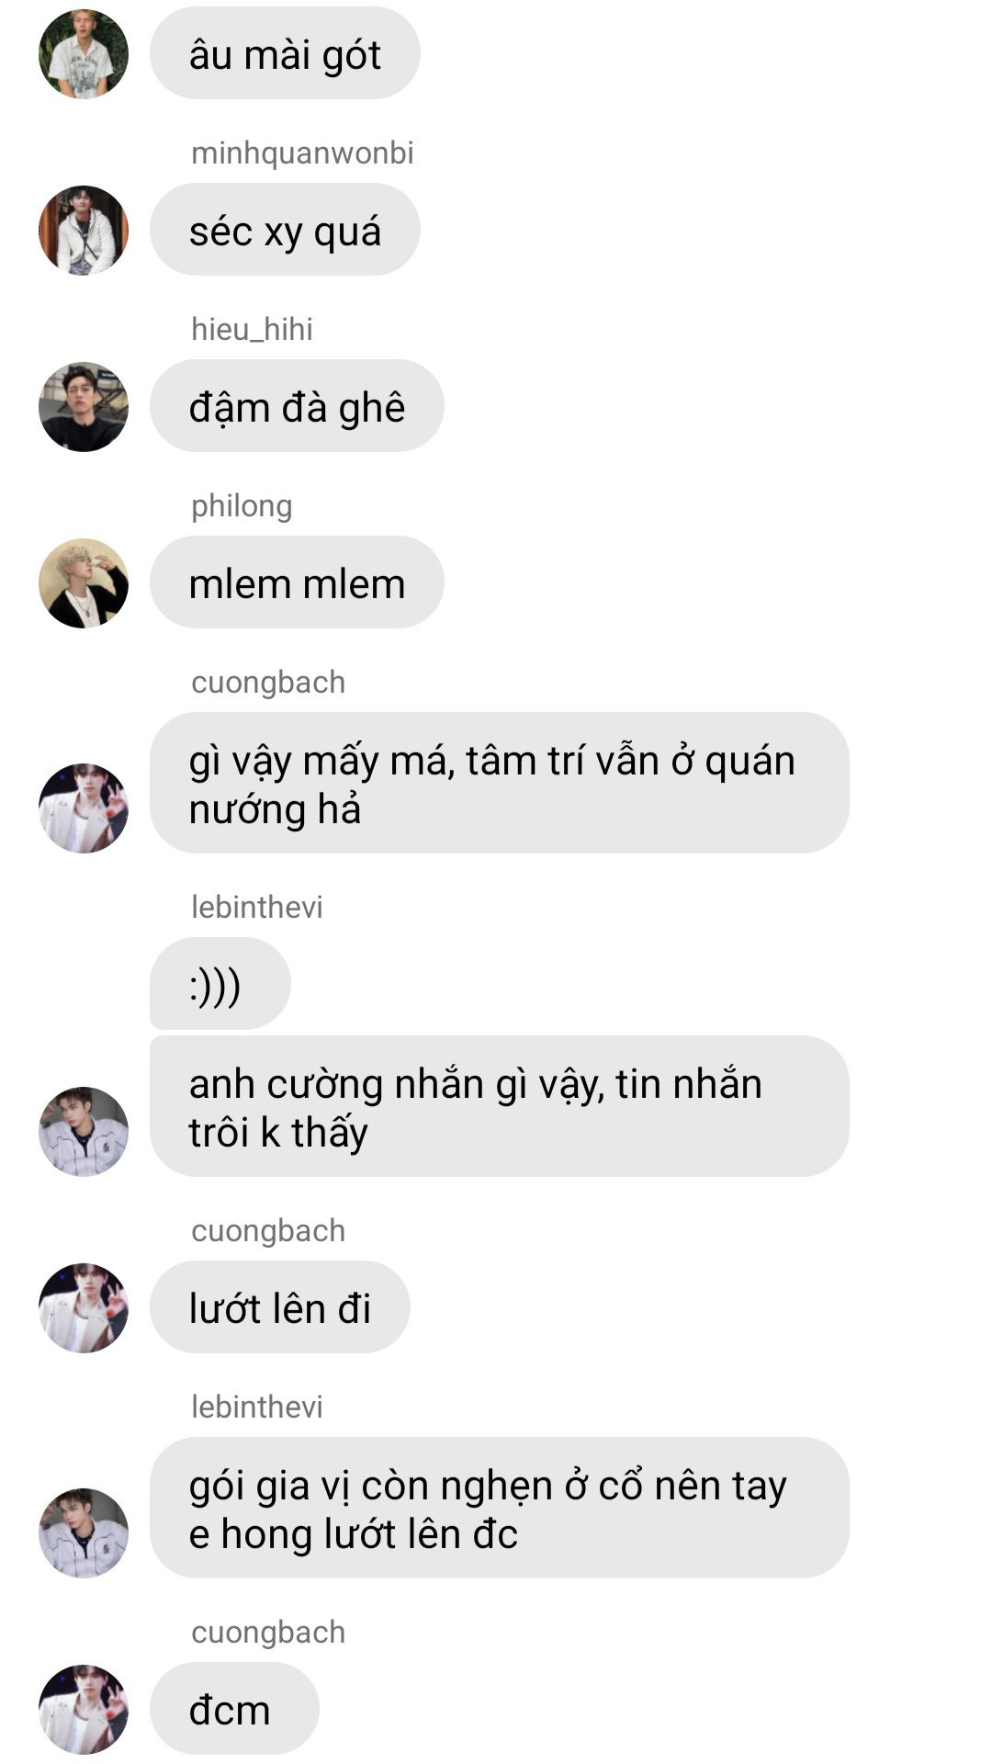Screen dimensions: 992x1764
Task: Select the minhquanwonbi username label
Action: [302, 153]
